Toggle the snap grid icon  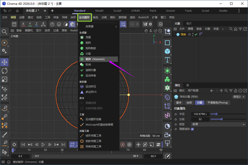[x=123, y=24]
